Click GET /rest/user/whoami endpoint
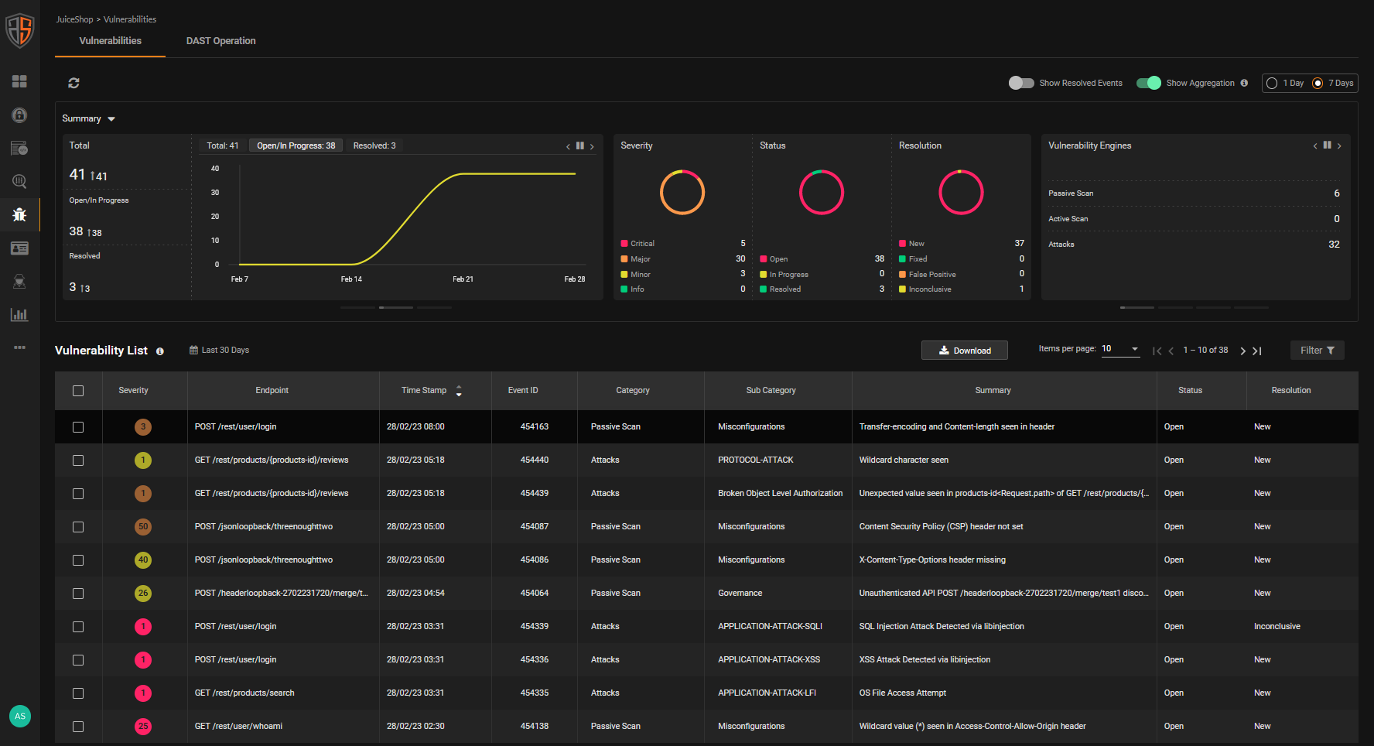 point(238,727)
